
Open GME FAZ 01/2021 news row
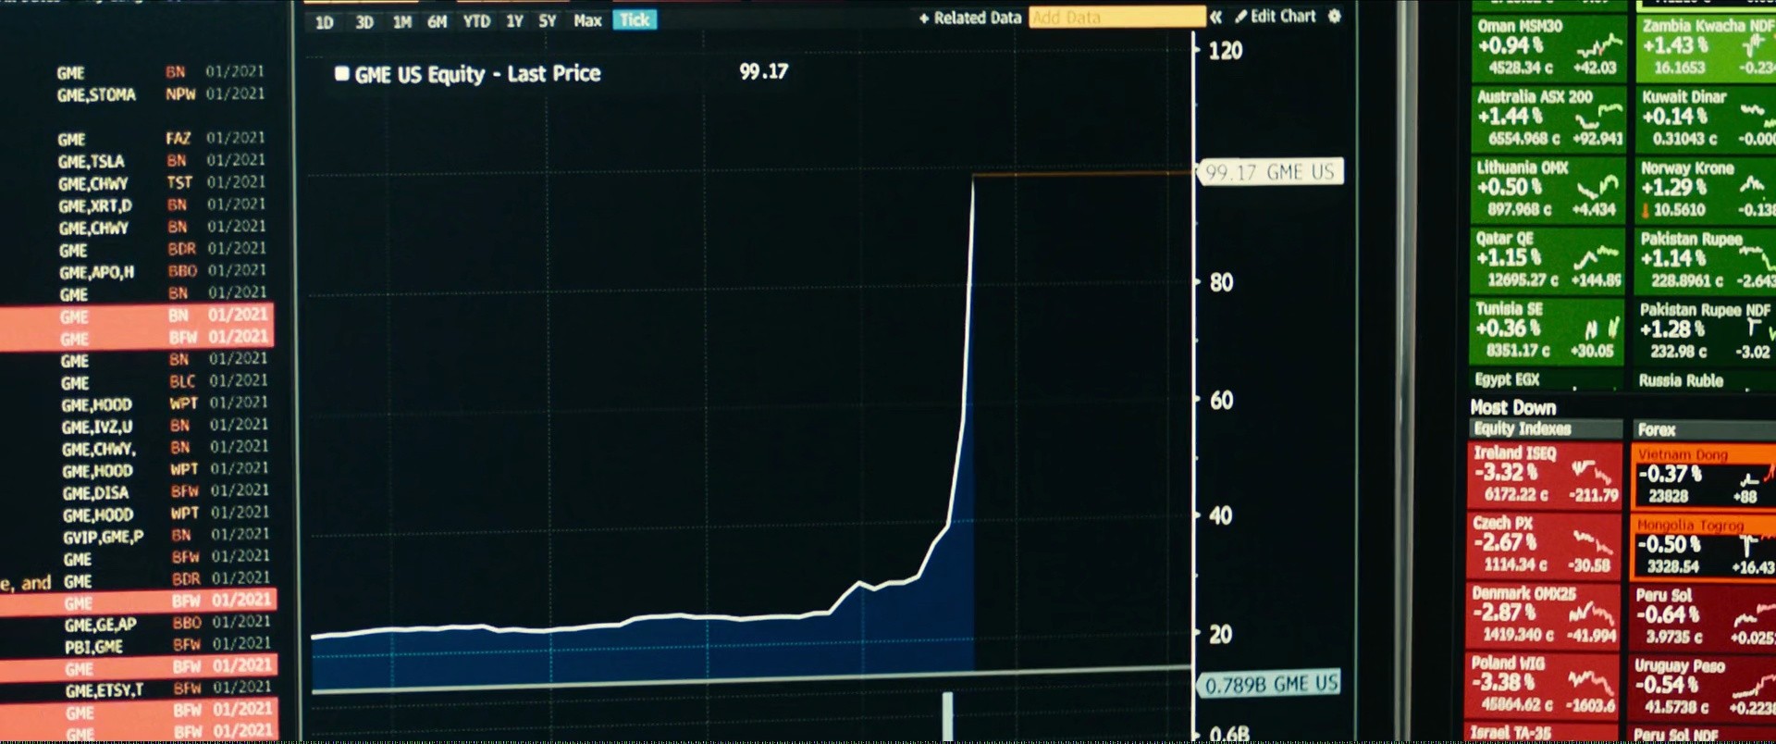click(161, 139)
